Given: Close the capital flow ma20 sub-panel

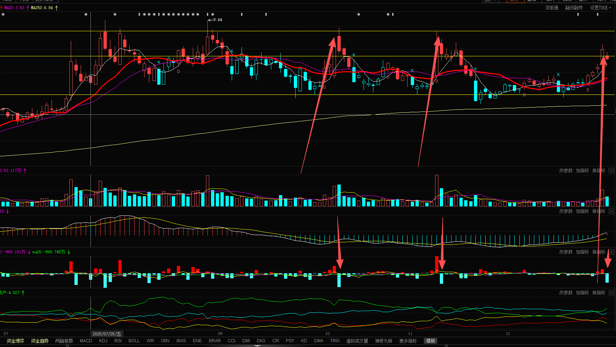Looking at the screenshot, I should [611, 252].
